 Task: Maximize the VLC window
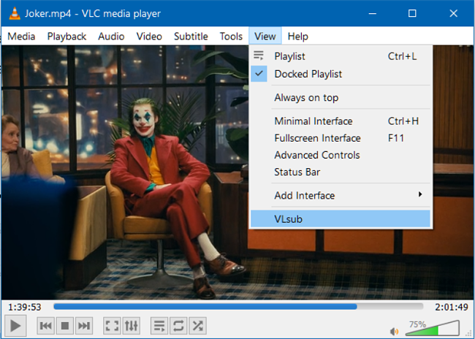coord(412,13)
